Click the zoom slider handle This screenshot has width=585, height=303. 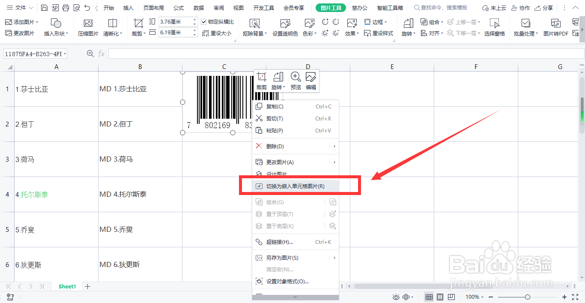[528, 297]
